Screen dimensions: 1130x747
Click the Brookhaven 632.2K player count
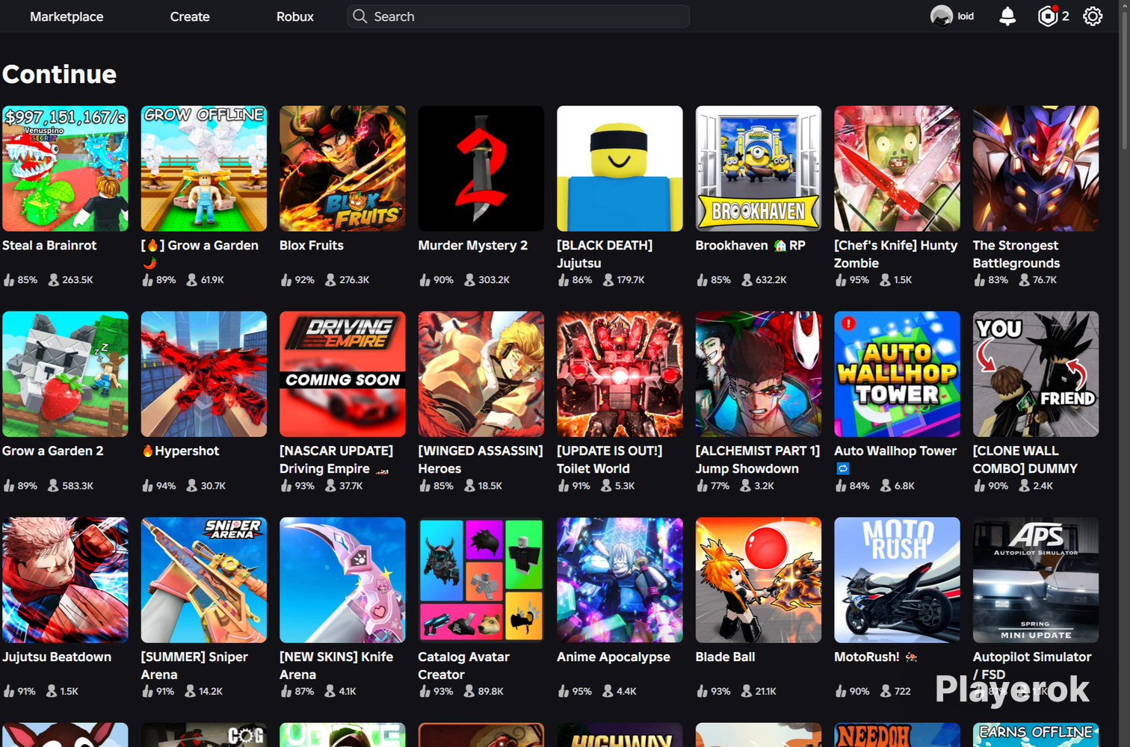pyautogui.click(x=765, y=279)
